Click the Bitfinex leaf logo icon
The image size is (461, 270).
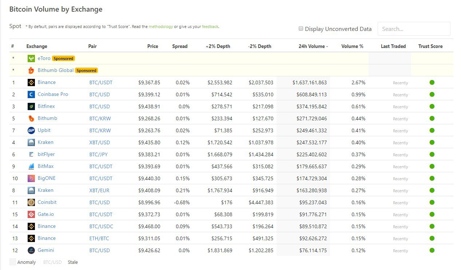(x=31, y=106)
